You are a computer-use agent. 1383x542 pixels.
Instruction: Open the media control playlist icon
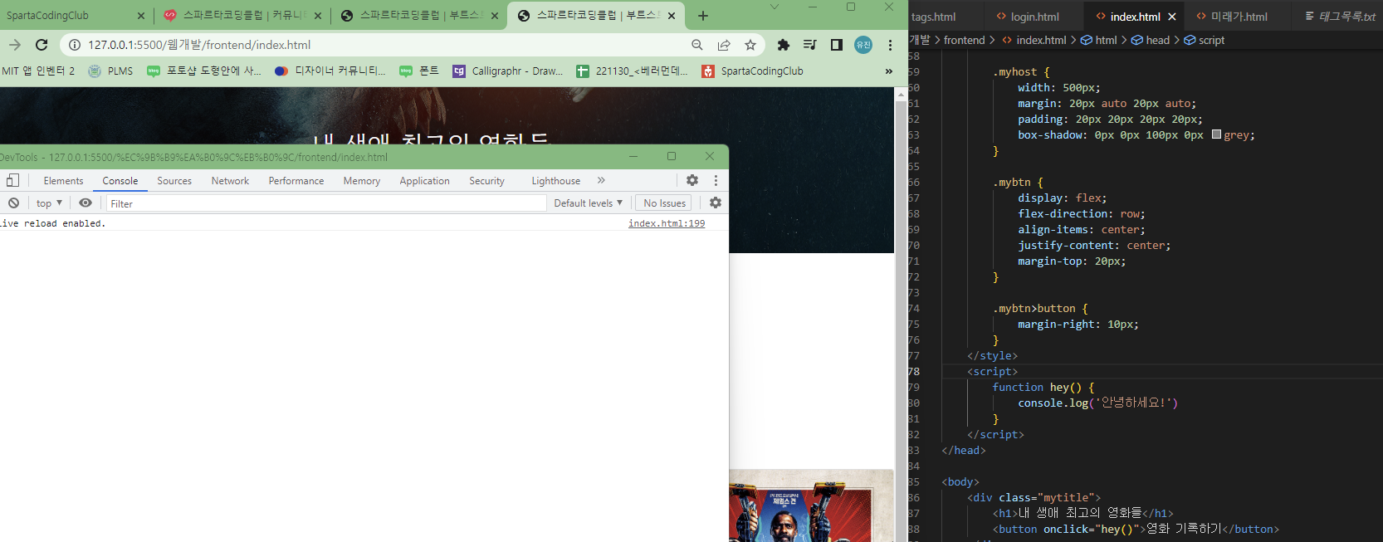810,45
